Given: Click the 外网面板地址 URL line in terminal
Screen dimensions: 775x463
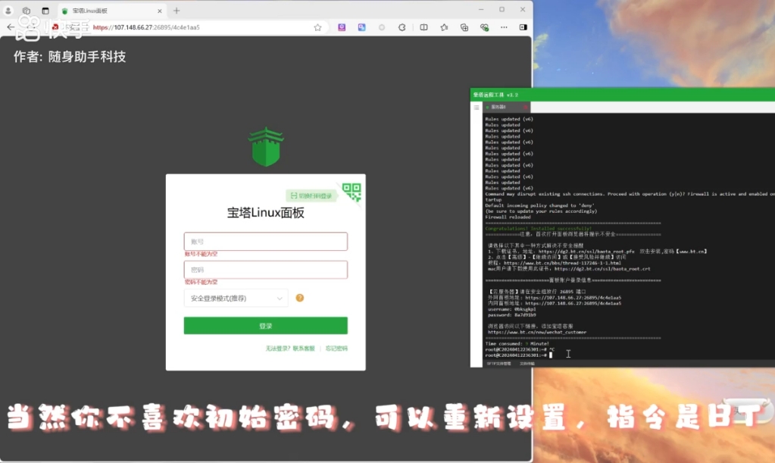Looking at the screenshot, I should coord(555,298).
